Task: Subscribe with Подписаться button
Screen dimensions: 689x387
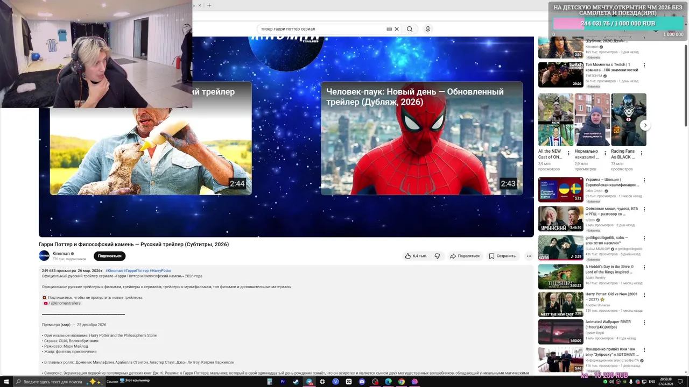Action: coord(110,256)
